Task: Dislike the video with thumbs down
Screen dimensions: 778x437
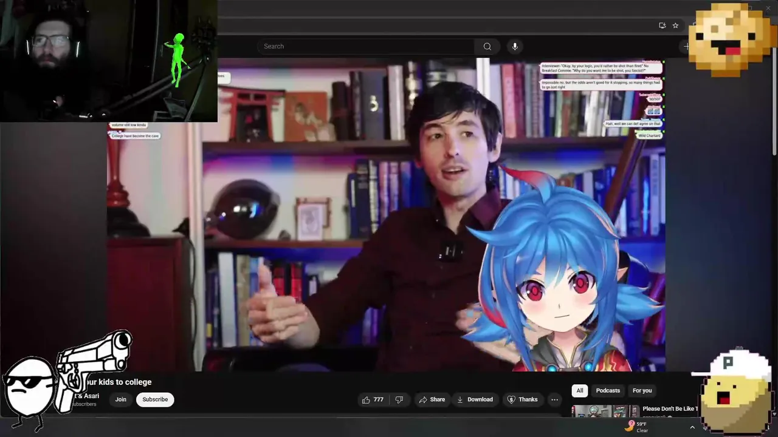Action: pos(399,399)
